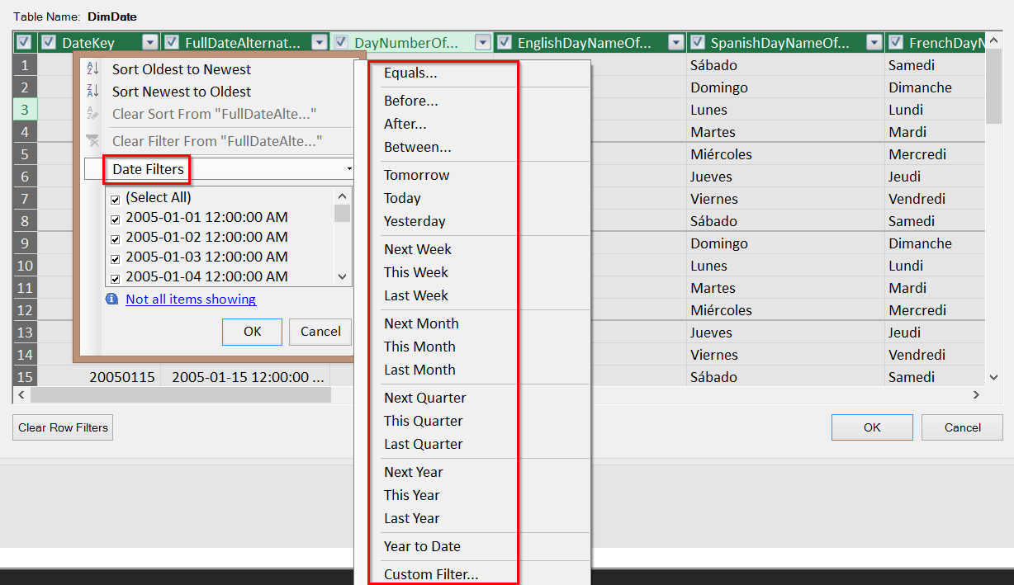Click the Sort Oldest to Newest icon

click(92, 69)
